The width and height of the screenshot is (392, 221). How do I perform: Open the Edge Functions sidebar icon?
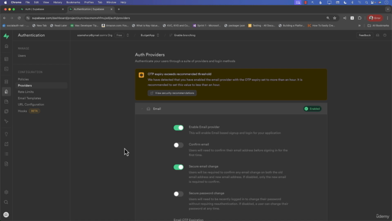click(x=7, y=111)
